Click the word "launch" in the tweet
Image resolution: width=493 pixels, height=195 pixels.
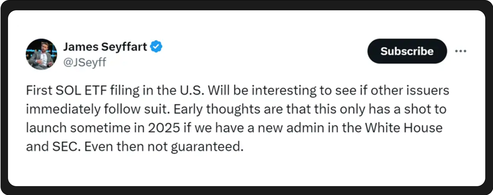(46, 128)
